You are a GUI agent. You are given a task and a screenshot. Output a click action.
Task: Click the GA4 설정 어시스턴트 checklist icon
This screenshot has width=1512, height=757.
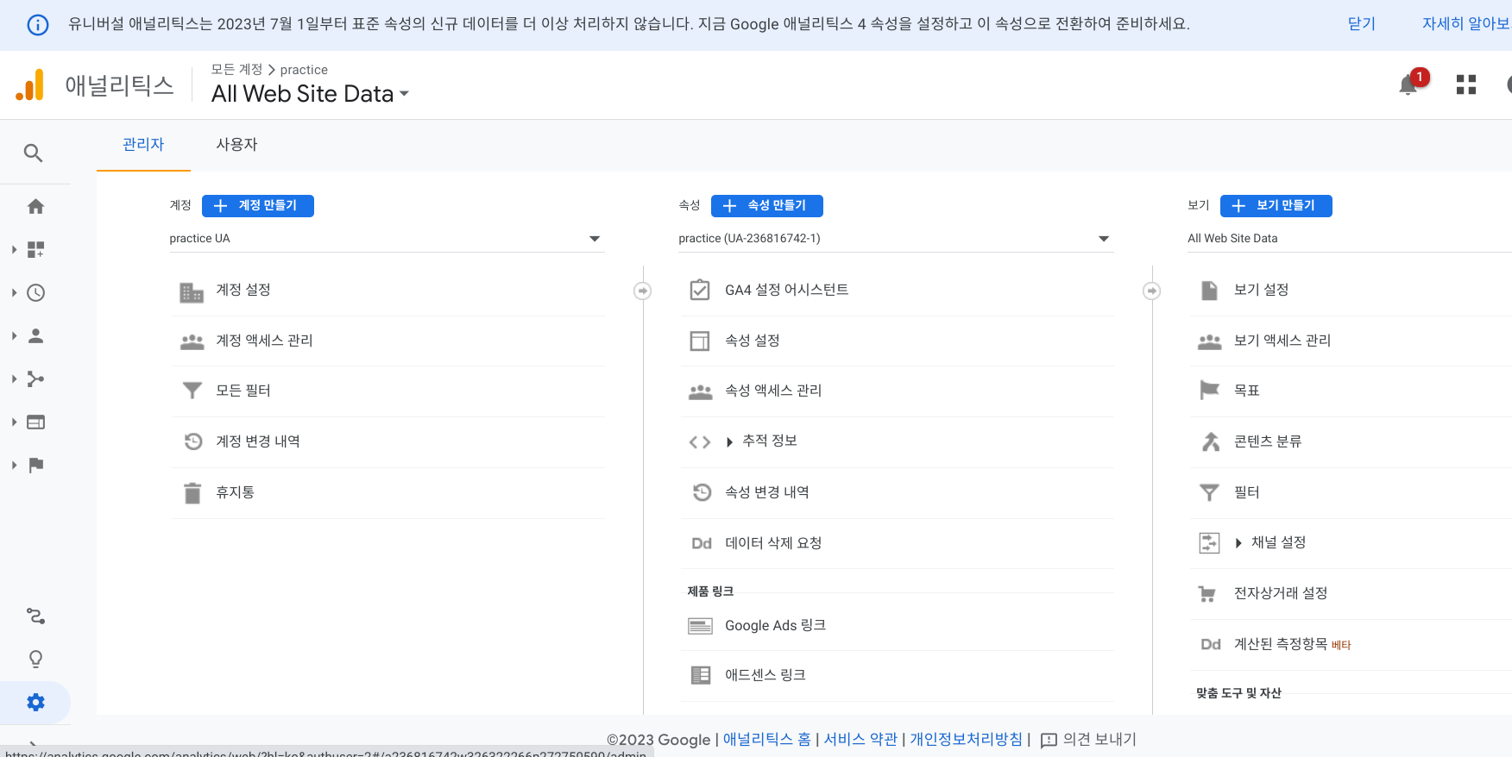point(700,290)
